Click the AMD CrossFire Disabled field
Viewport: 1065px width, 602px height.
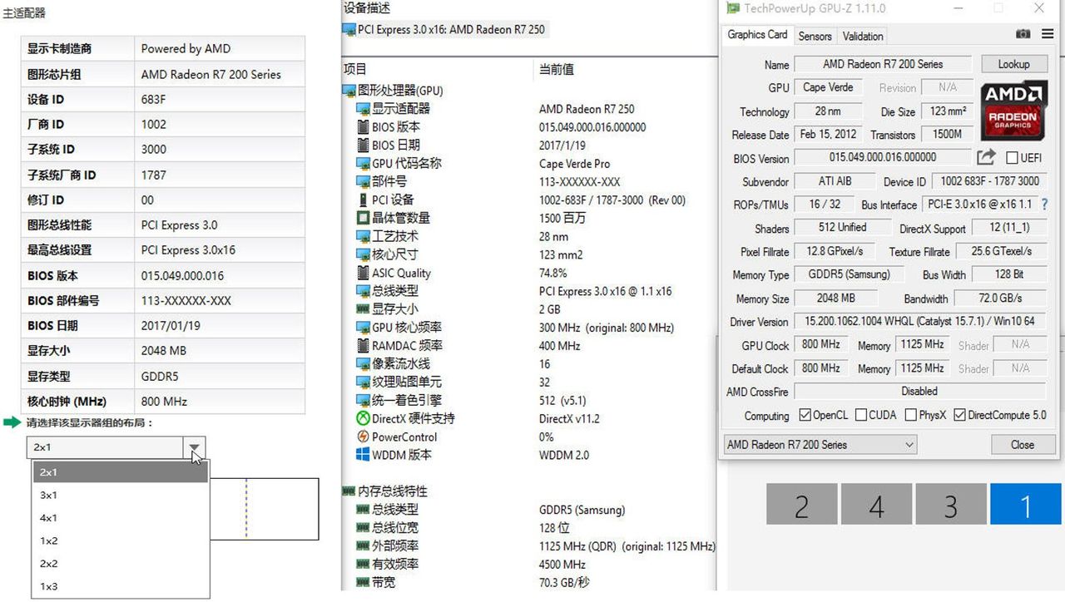coord(919,391)
